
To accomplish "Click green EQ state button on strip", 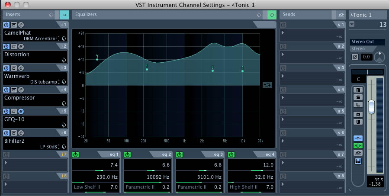I will 358,146.
